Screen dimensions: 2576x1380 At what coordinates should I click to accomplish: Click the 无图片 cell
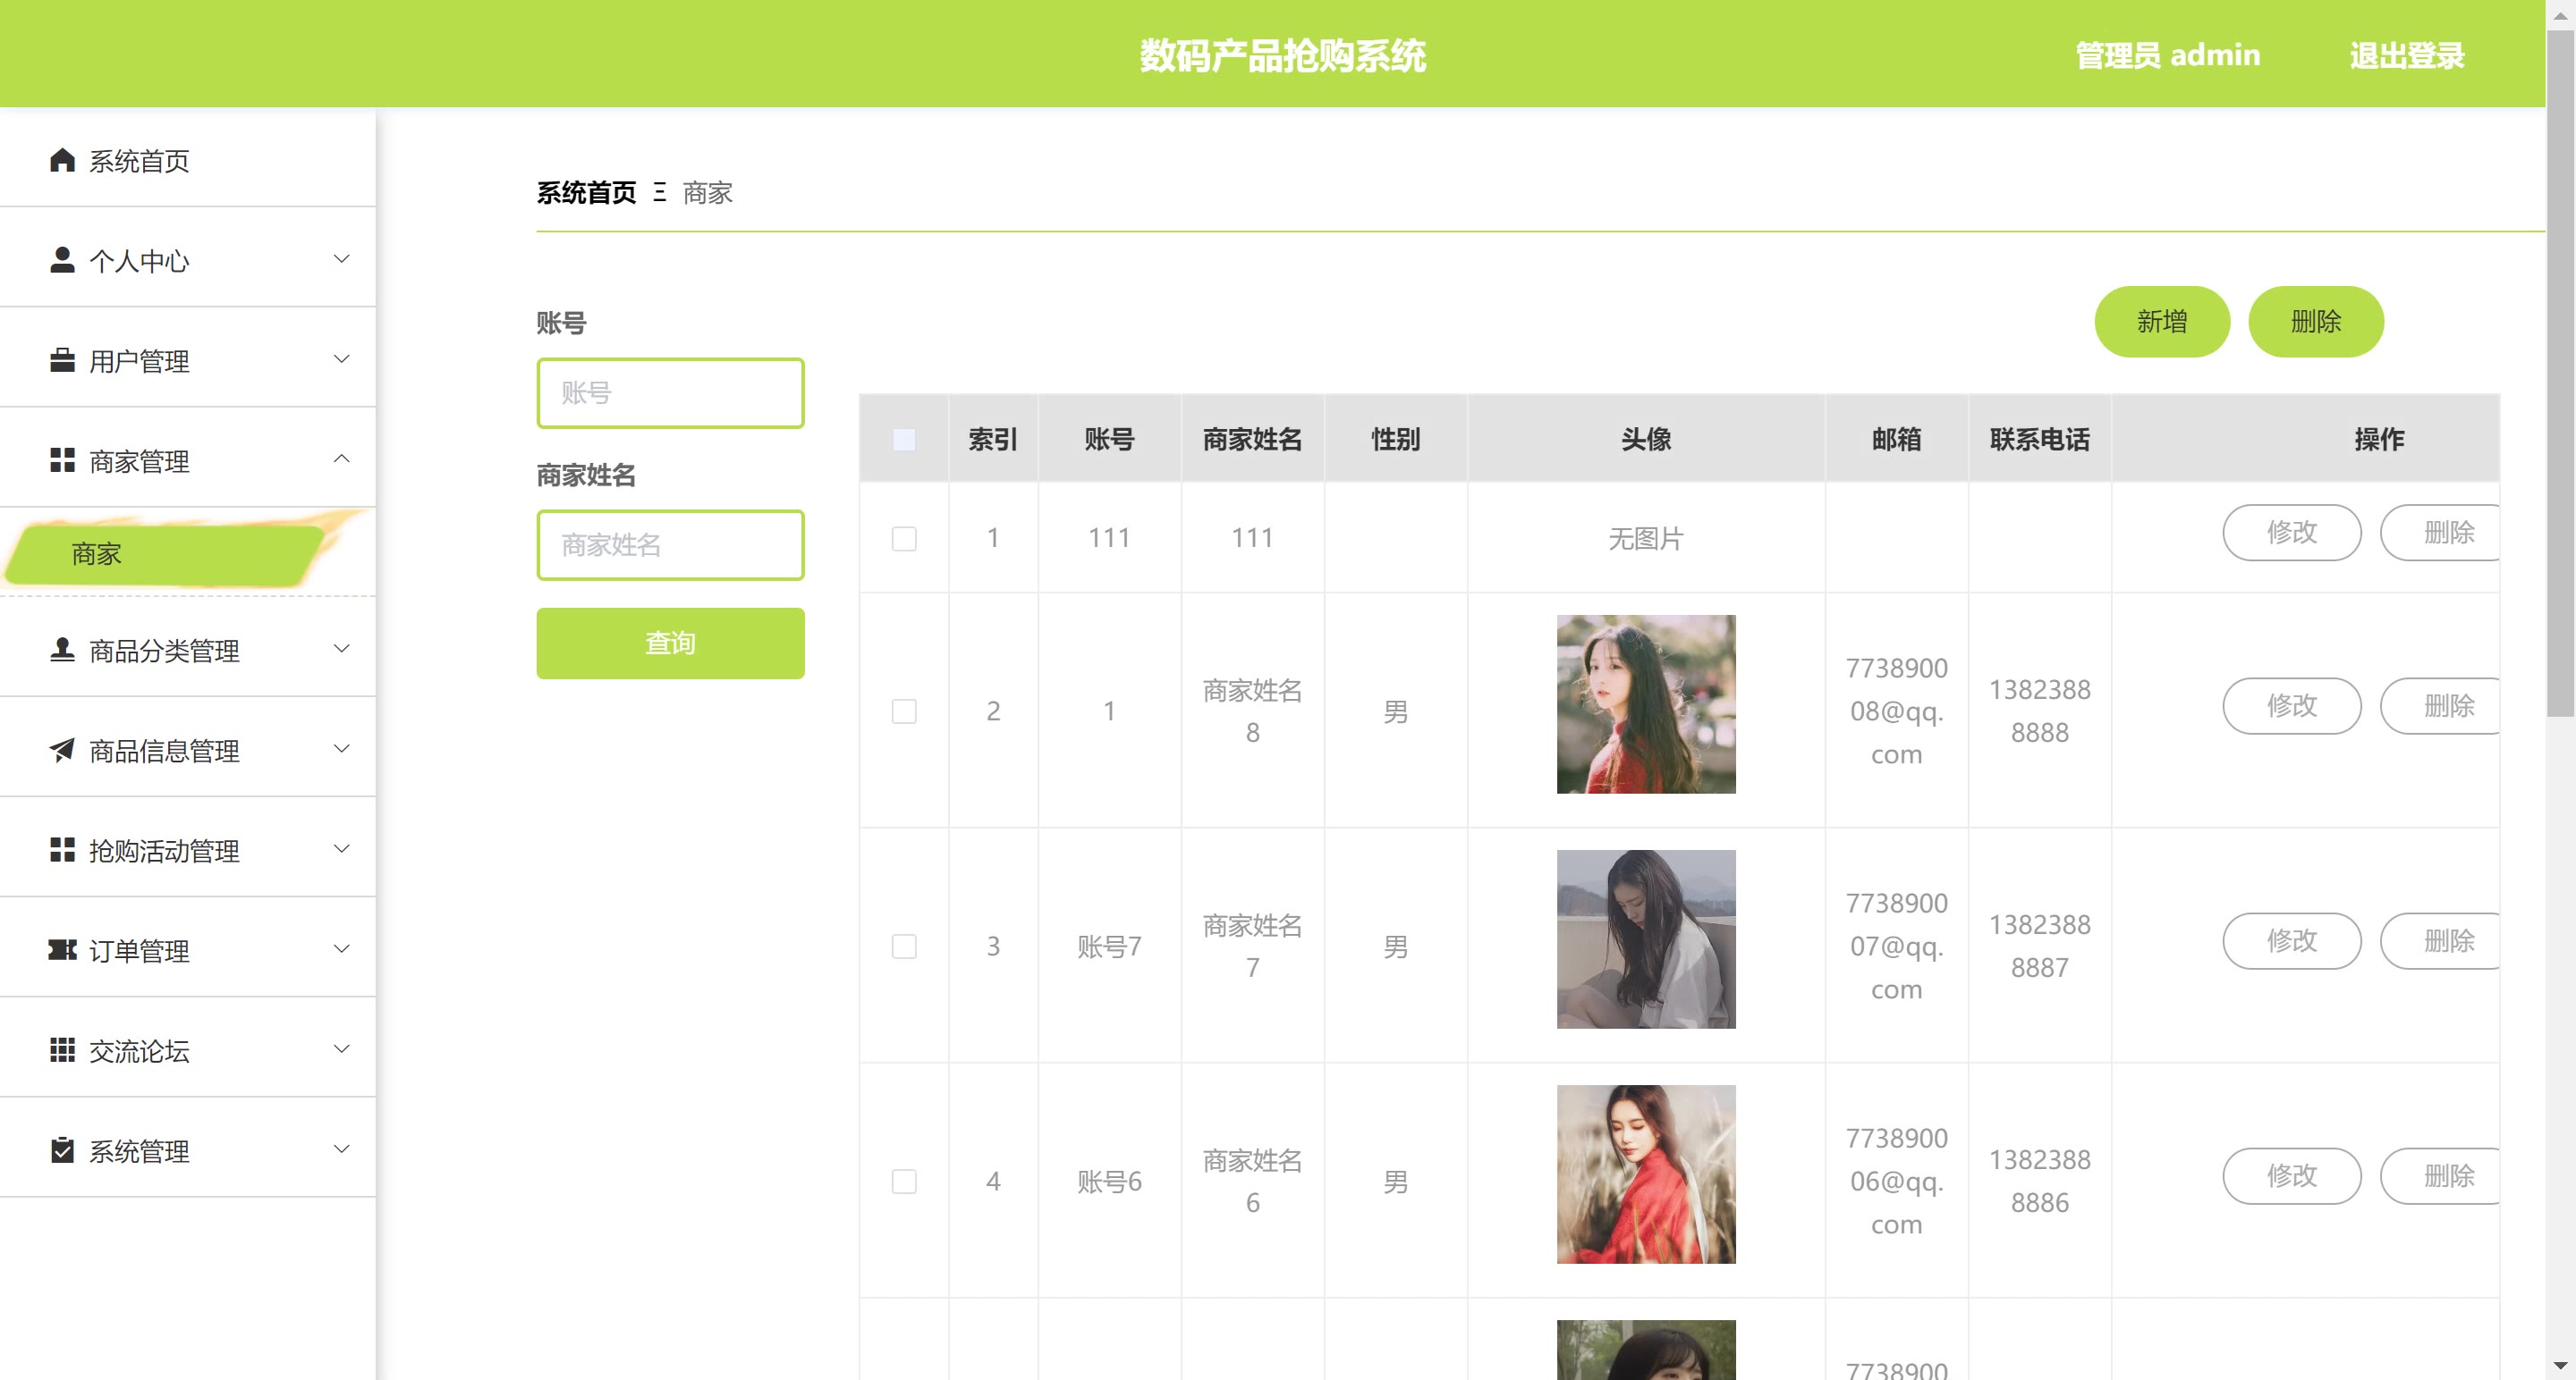pyautogui.click(x=1646, y=539)
